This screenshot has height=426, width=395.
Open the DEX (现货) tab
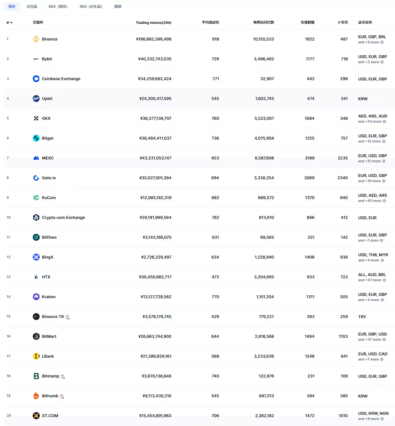[58, 7]
